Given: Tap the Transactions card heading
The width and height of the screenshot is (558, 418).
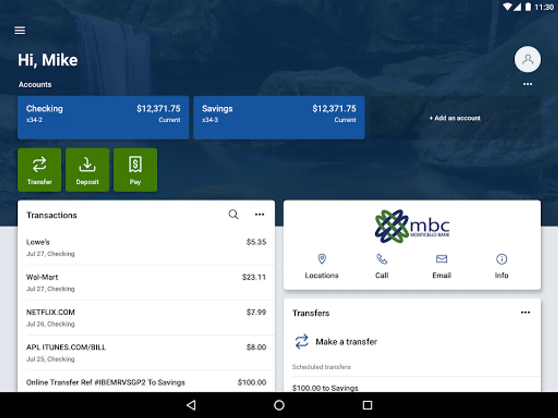Looking at the screenshot, I should [52, 215].
